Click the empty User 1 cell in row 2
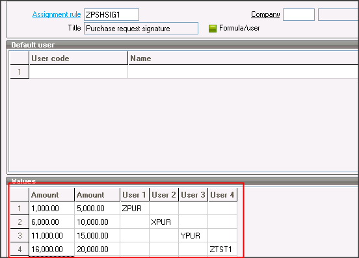This screenshot has width=359, height=258. (135, 222)
